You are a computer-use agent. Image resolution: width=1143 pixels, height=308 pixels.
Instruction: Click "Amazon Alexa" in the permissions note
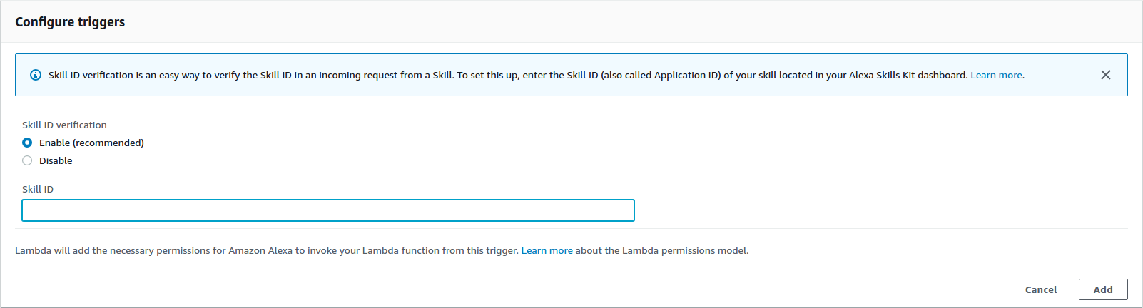260,250
